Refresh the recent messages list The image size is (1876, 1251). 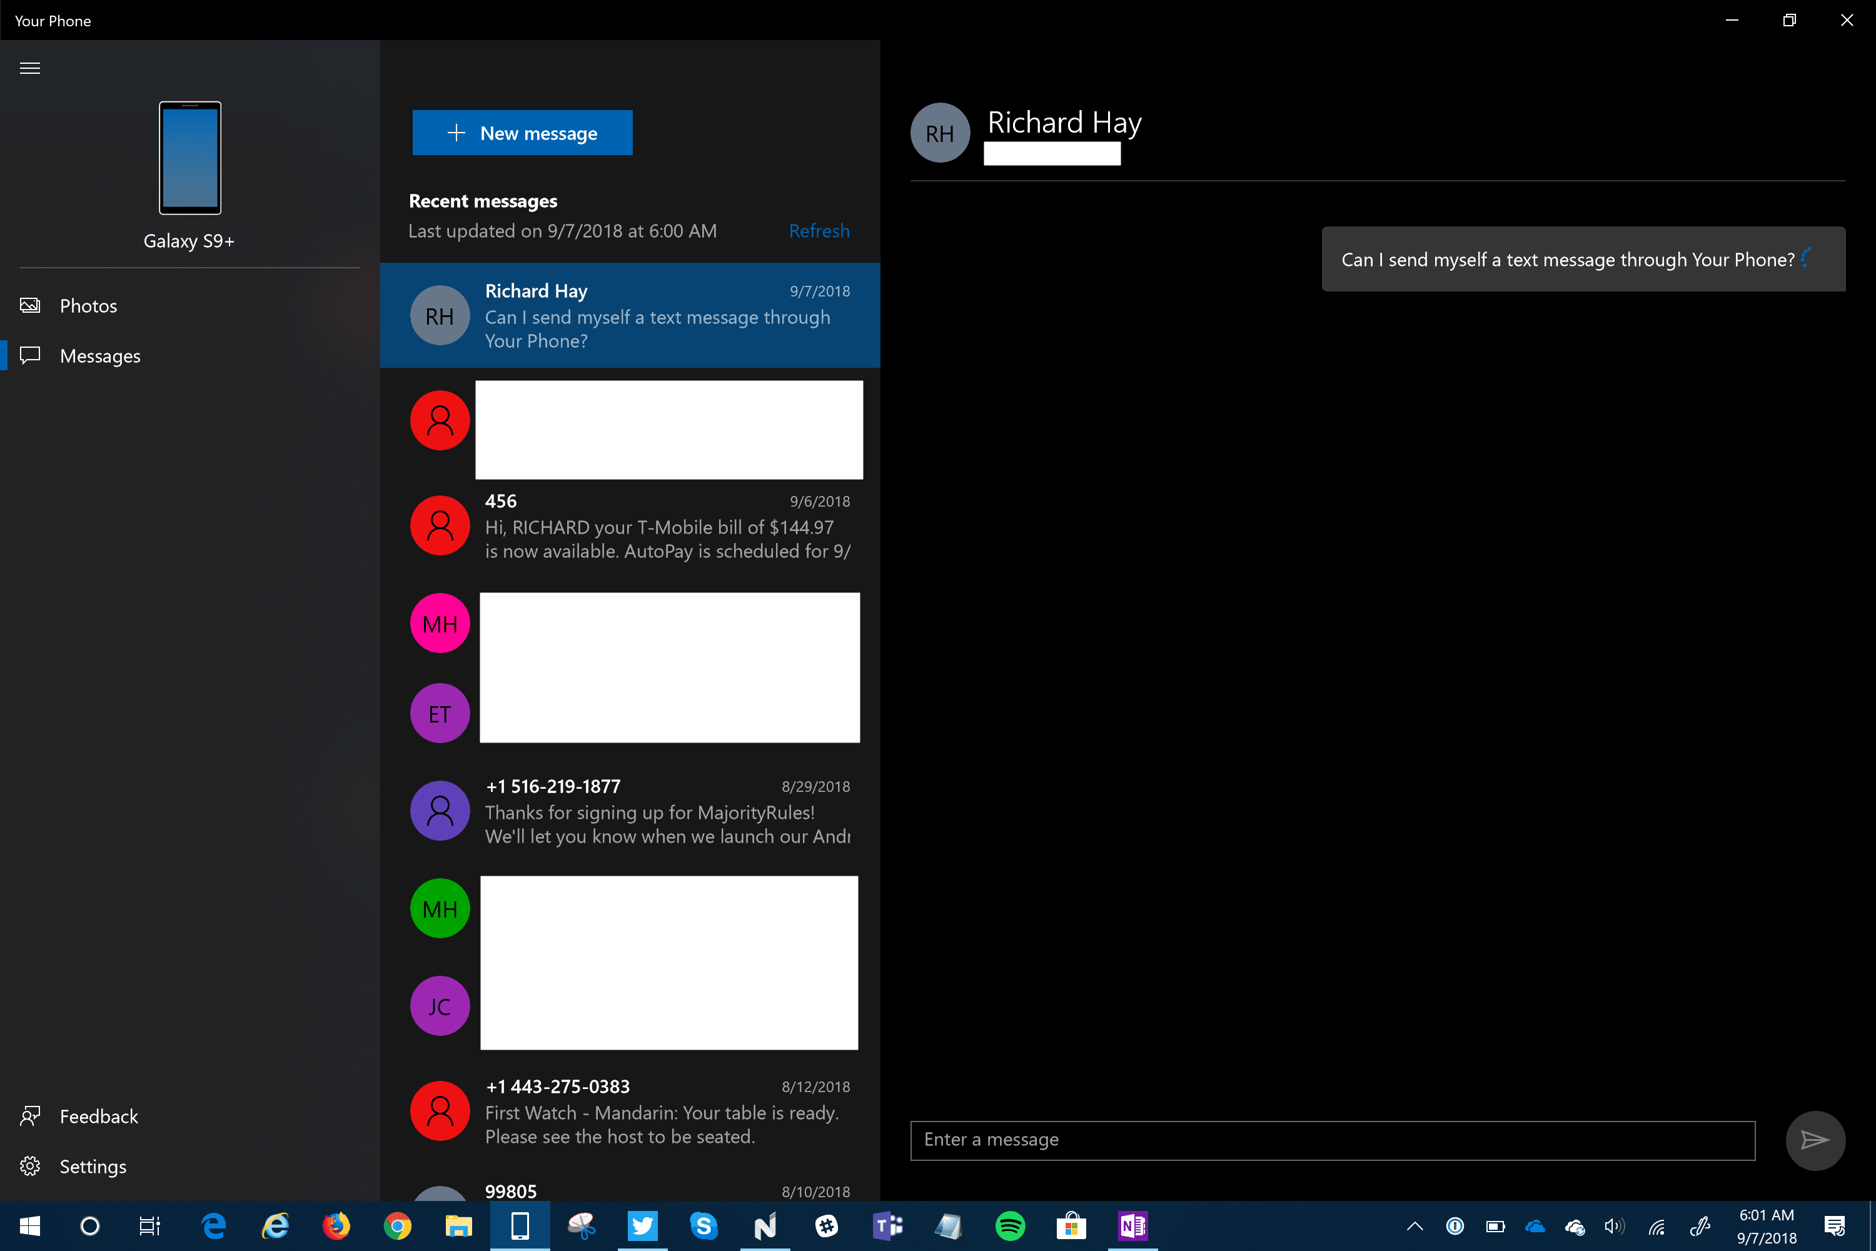pos(819,231)
